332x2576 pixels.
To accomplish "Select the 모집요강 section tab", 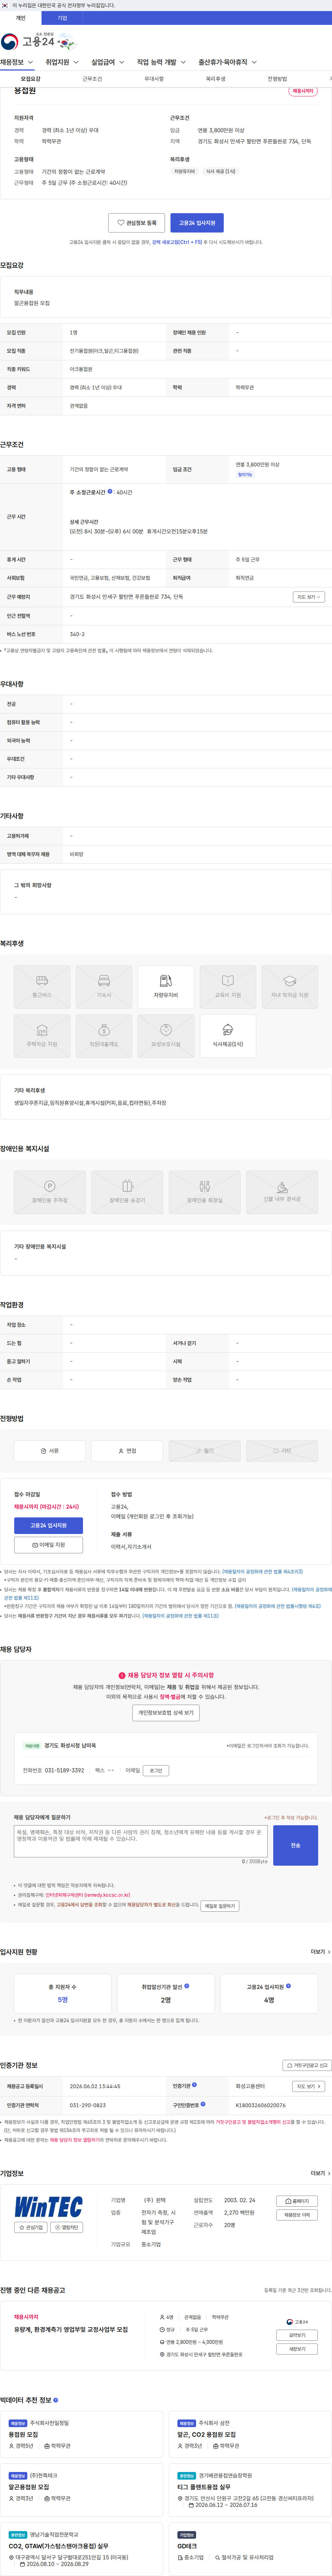I will (31, 79).
